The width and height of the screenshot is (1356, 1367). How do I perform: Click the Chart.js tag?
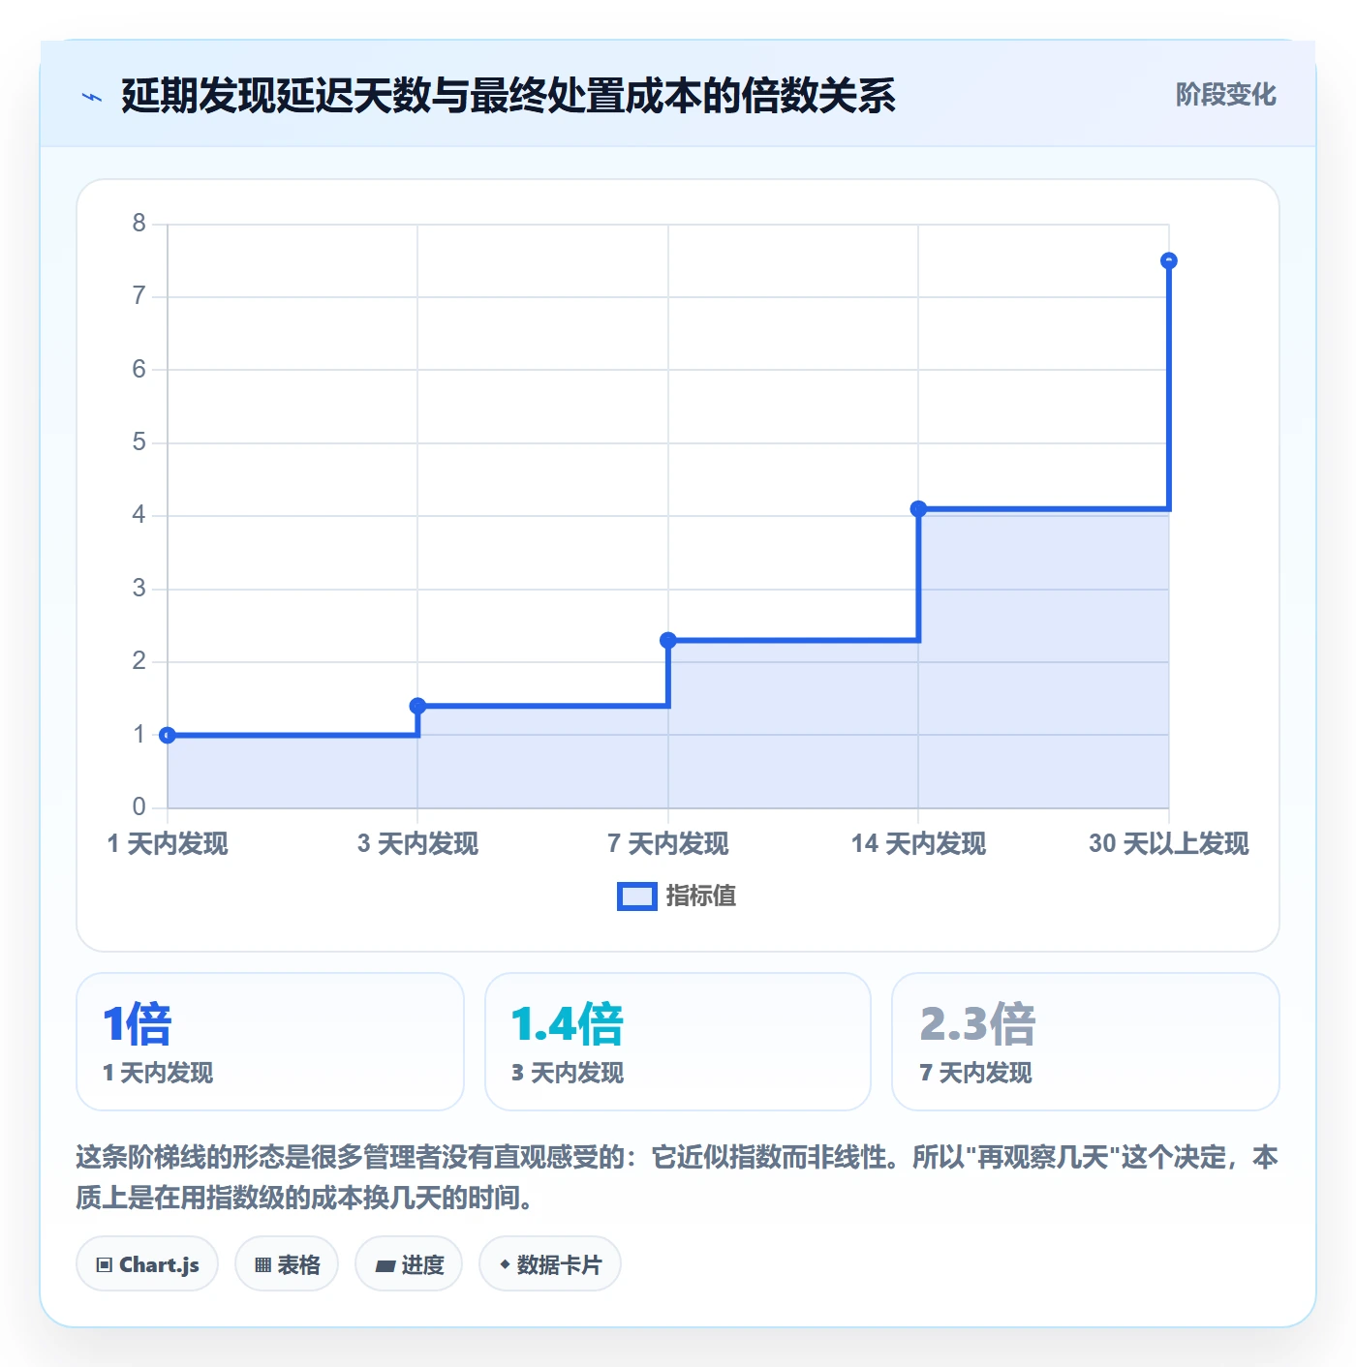coord(147,1264)
